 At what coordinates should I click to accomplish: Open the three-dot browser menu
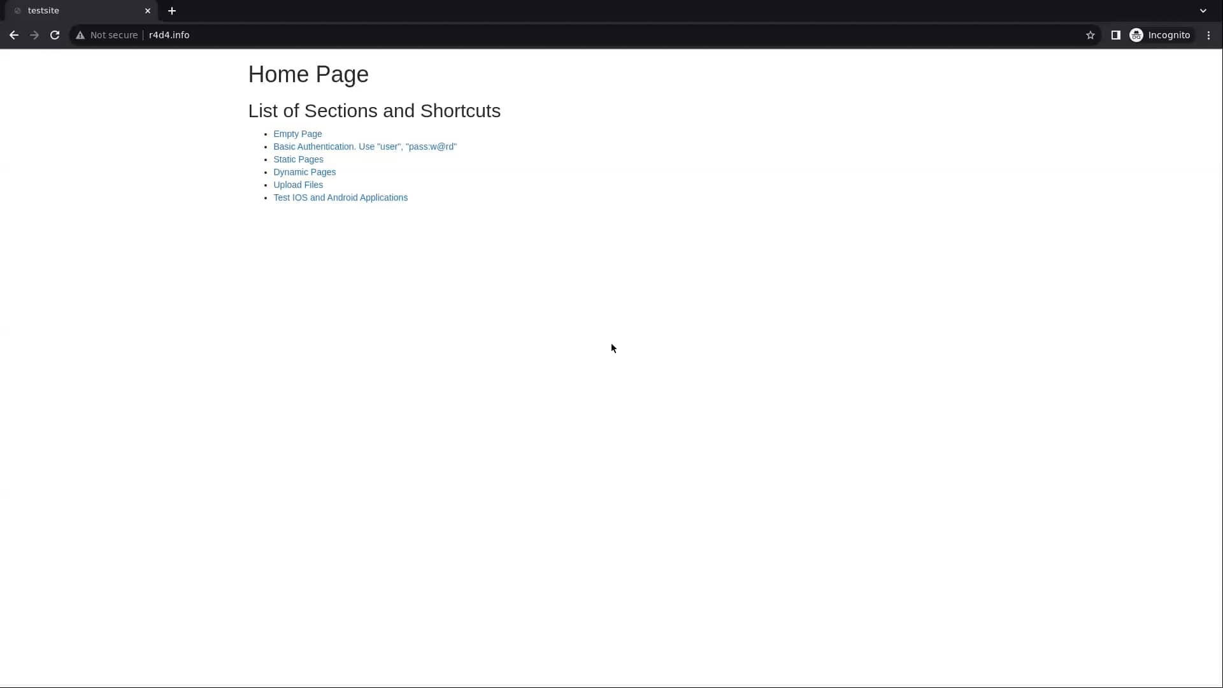1208,35
